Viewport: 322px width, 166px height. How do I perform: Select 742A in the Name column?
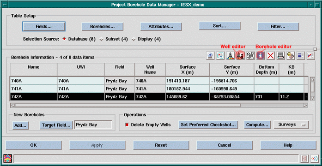[34, 97]
